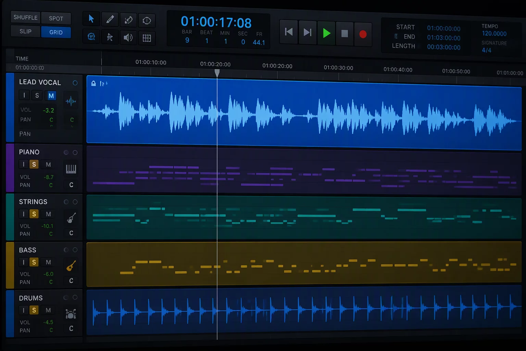
Task: Jump to the start with the rewind button
Action: (289, 32)
